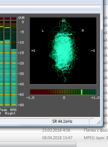Click the OVR overload indicator label
108x147 pixels.
pyautogui.click(x=21, y=18)
